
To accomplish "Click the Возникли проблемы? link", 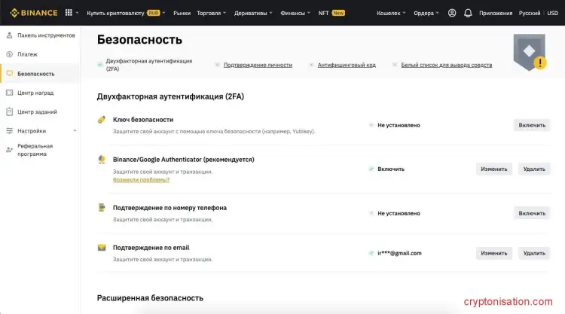I will click(141, 180).
